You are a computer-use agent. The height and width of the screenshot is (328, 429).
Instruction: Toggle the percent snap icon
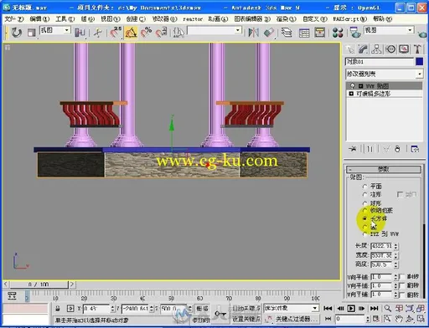146,33
